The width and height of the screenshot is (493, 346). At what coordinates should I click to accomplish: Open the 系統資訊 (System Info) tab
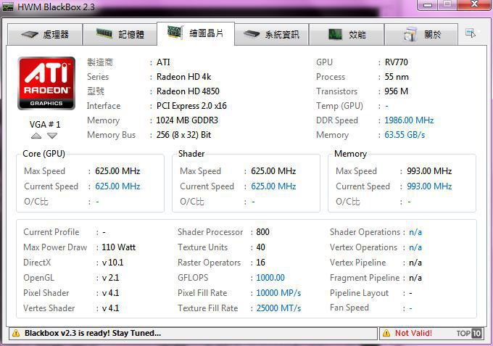click(x=271, y=34)
